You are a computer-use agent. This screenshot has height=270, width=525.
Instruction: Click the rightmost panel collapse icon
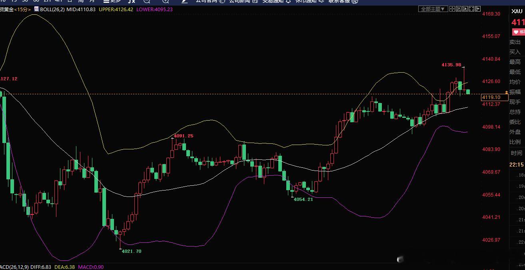click(478, 9)
